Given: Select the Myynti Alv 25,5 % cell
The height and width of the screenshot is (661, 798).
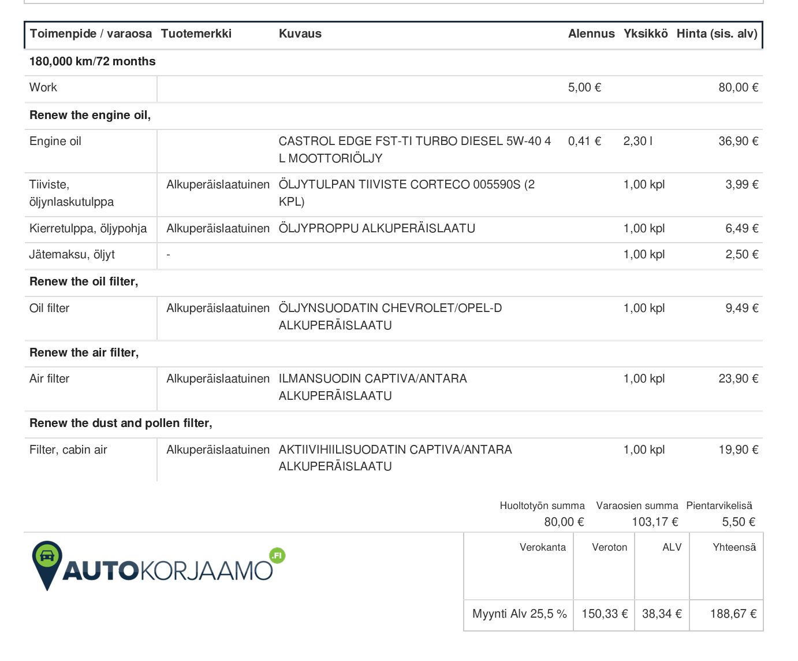Looking at the screenshot, I should [519, 614].
